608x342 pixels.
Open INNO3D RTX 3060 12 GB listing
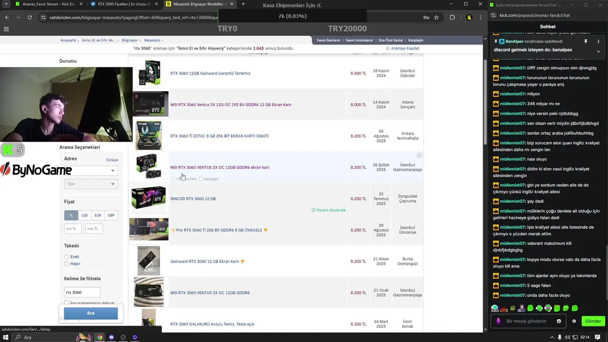pos(193,199)
